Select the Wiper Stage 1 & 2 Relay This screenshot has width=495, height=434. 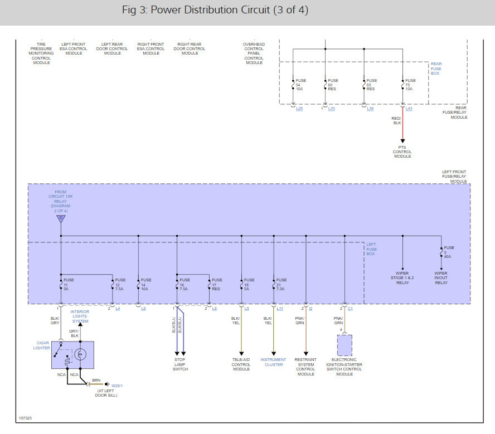402,277
